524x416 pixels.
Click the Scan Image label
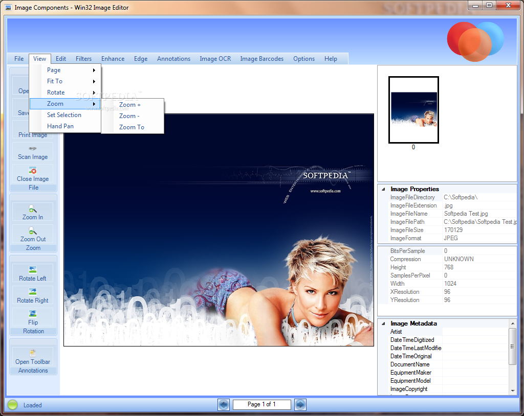point(33,157)
